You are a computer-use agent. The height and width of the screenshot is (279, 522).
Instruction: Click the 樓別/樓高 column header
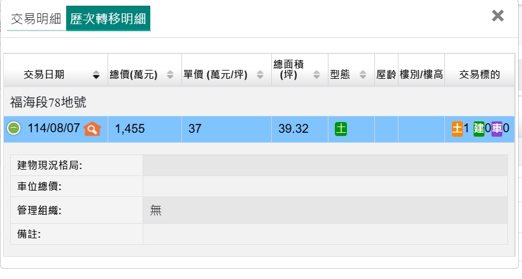click(421, 74)
